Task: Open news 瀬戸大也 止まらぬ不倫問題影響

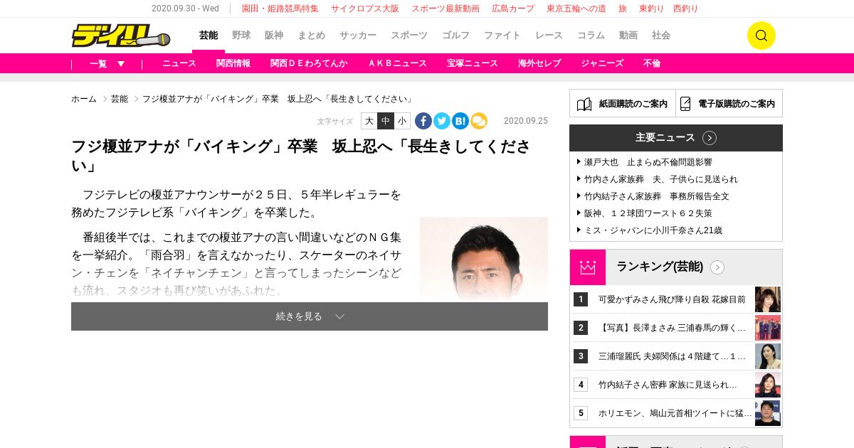Action: (x=648, y=162)
